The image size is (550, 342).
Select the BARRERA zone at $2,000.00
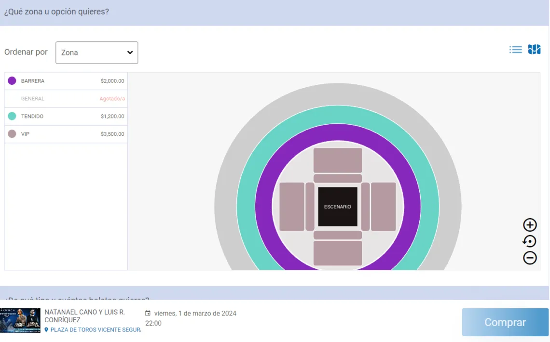[66, 81]
